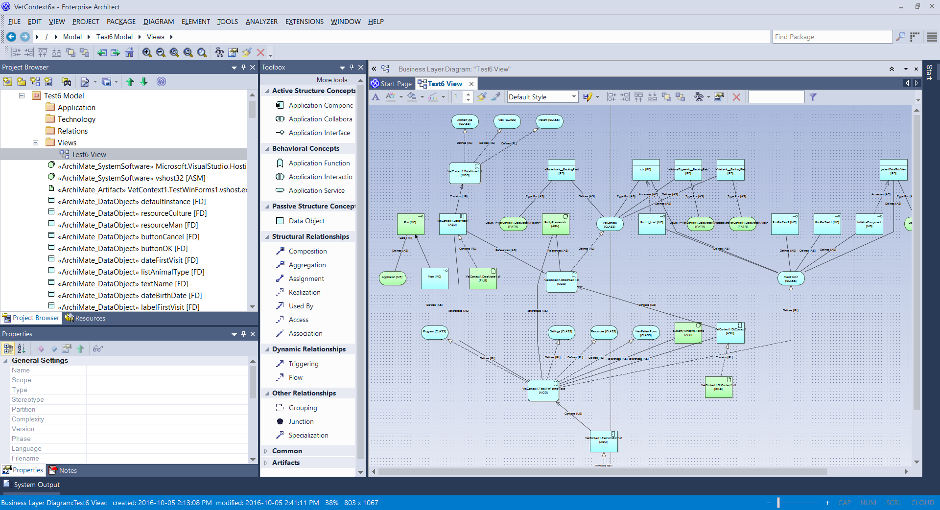940x510 pixels.
Task: Open the System Output panel
Action: (36, 485)
